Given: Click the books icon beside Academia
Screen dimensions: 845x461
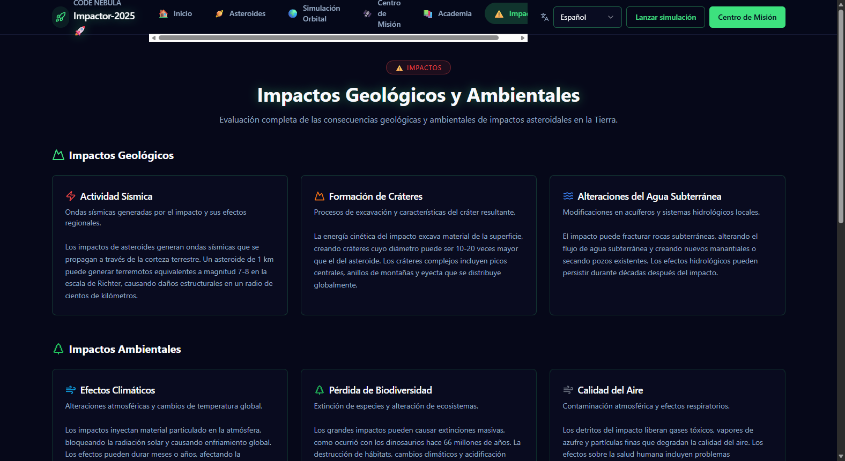Looking at the screenshot, I should pyautogui.click(x=428, y=13).
